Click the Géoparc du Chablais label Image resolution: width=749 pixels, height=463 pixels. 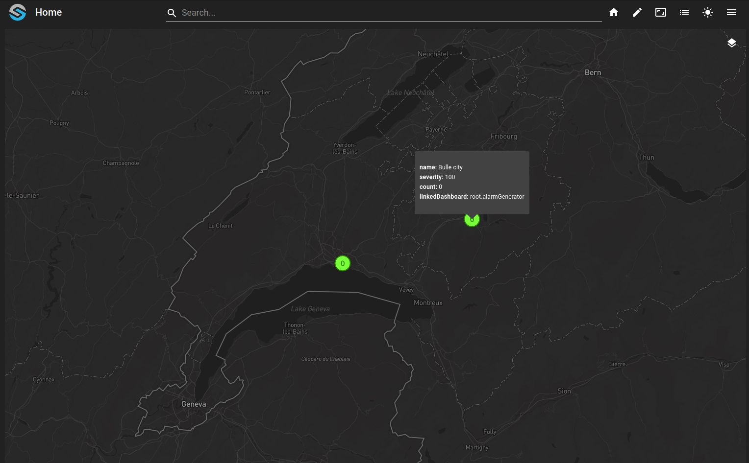pyautogui.click(x=326, y=359)
